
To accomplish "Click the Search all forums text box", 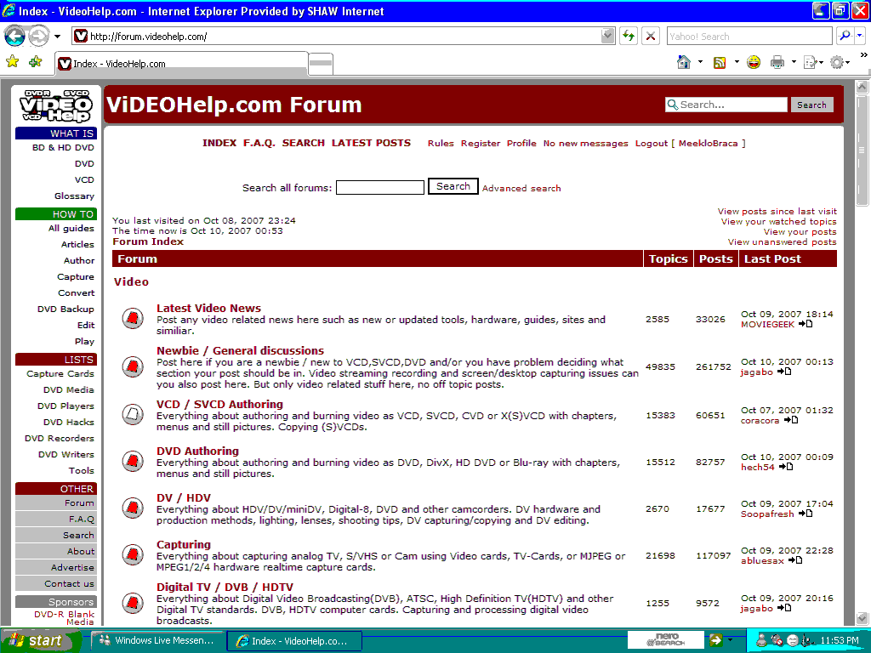I will click(x=380, y=187).
